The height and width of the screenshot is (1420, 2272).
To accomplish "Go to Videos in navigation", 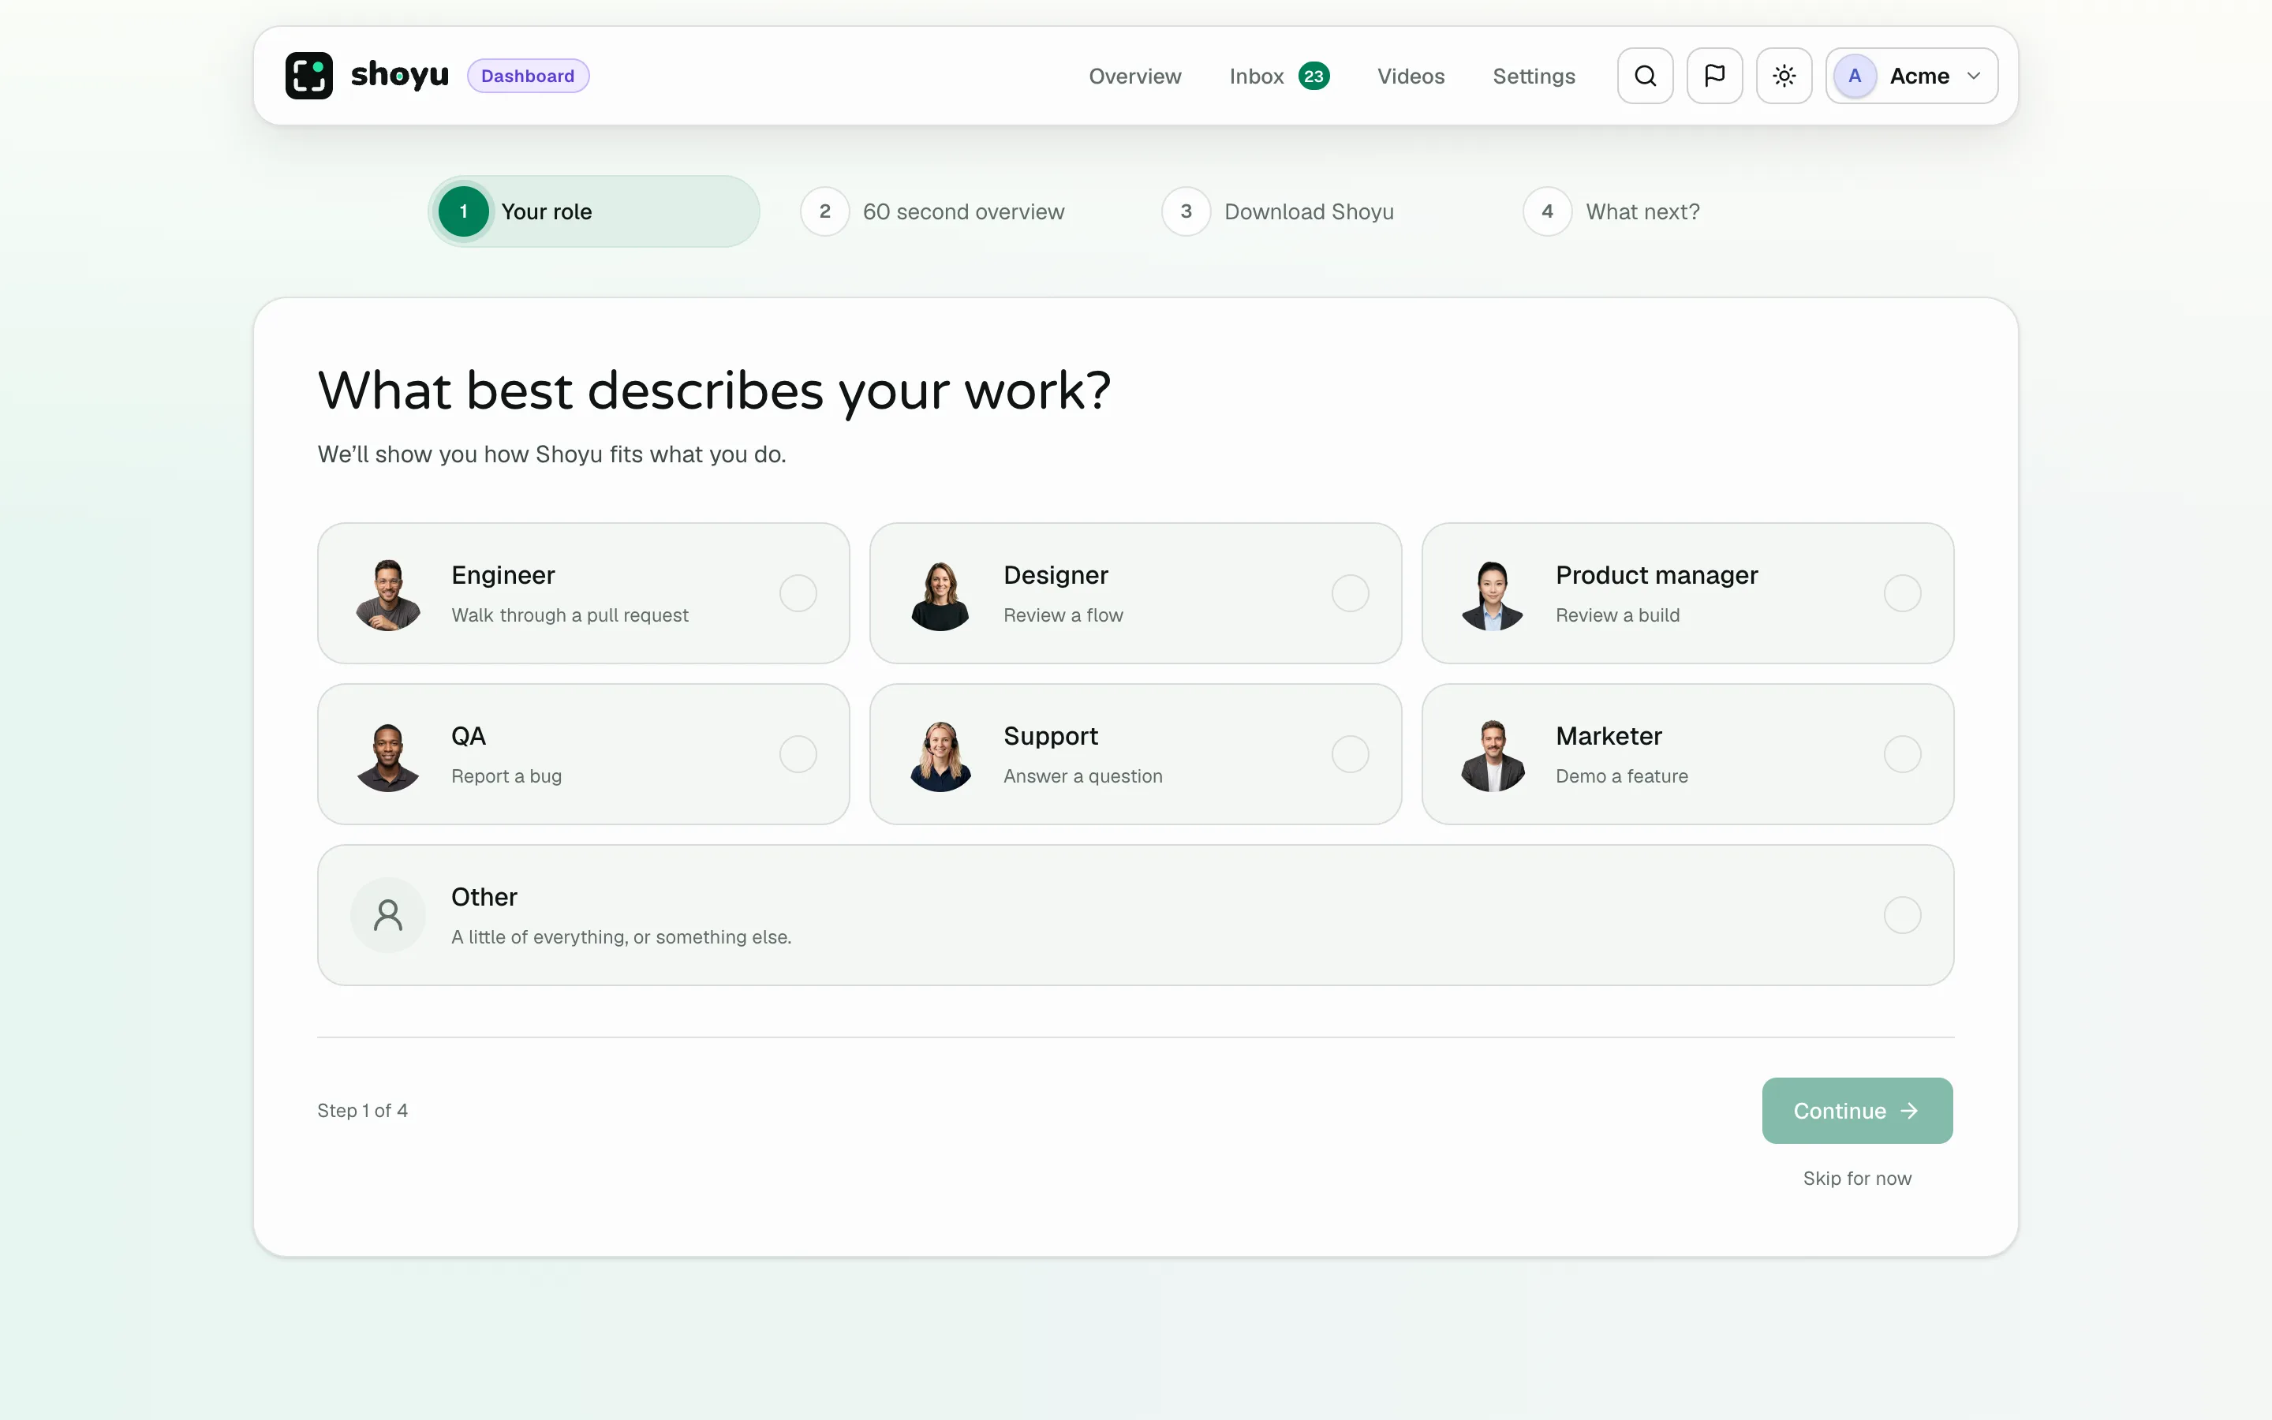I will click(x=1411, y=76).
